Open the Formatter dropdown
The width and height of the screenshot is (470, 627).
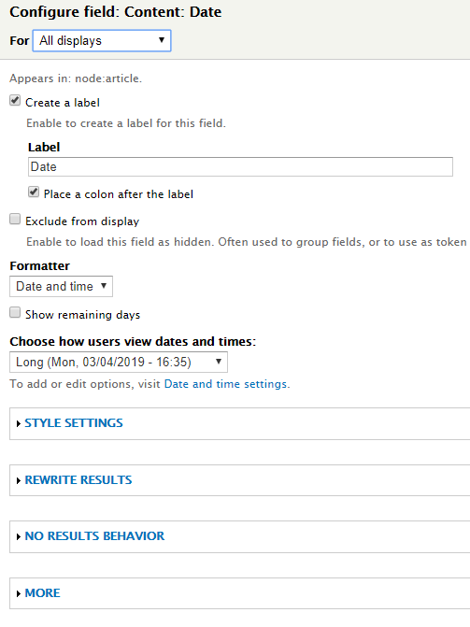click(x=61, y=286)
